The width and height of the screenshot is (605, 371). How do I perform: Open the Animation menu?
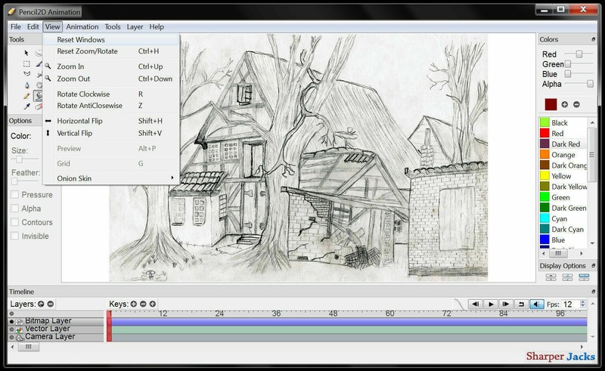coord(82,26)
